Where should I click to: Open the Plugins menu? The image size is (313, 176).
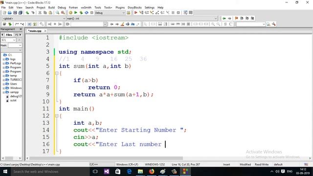[120, 8]
